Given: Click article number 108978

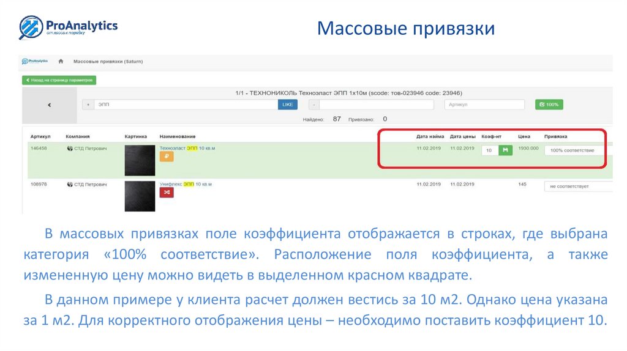Looking at the screenshot, I should click(39, 185).
